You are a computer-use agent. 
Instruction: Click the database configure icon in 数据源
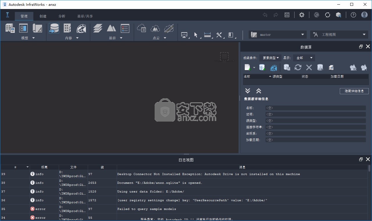tap(287, 67)
